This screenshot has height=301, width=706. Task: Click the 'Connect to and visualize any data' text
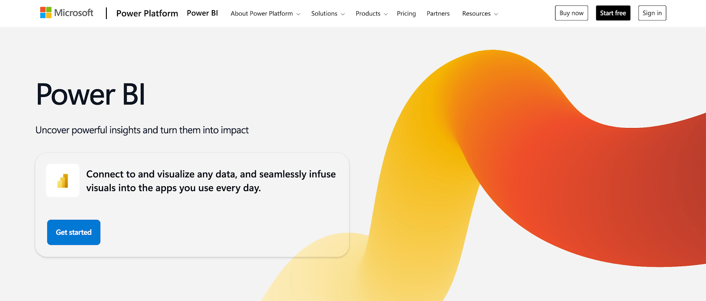click(x=211, y=181)
